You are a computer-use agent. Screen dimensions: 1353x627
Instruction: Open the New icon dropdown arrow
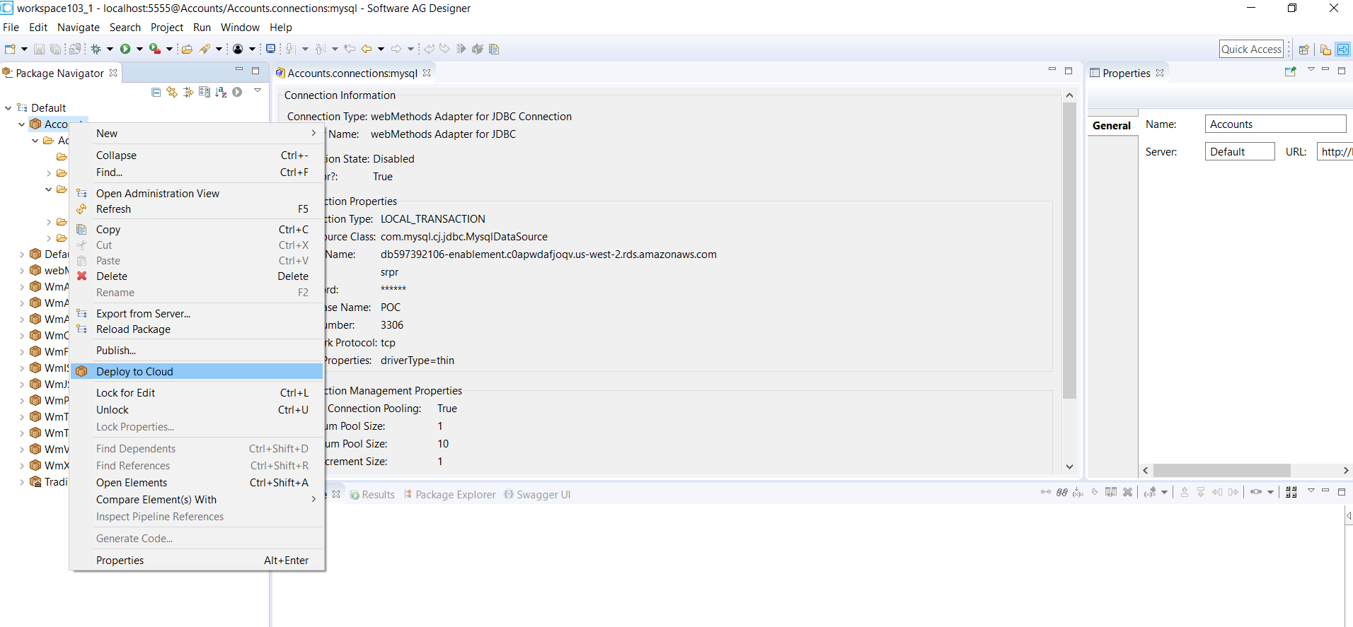(24, 49)
